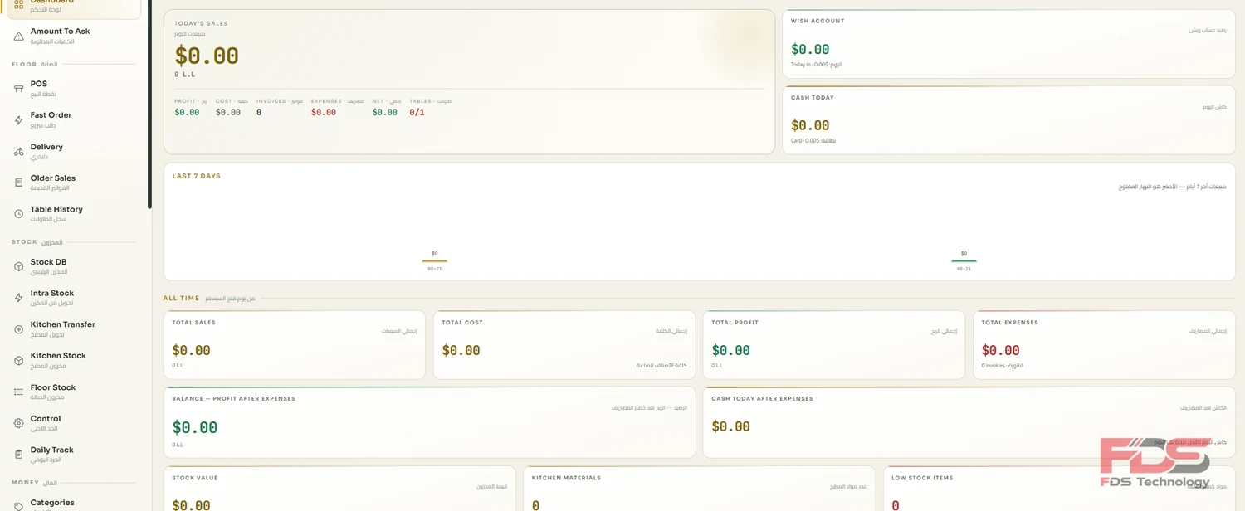Click the Low Stock Items card title
Image resolution: width=1245 pixels, height=511 pixels.
(922, 478)
